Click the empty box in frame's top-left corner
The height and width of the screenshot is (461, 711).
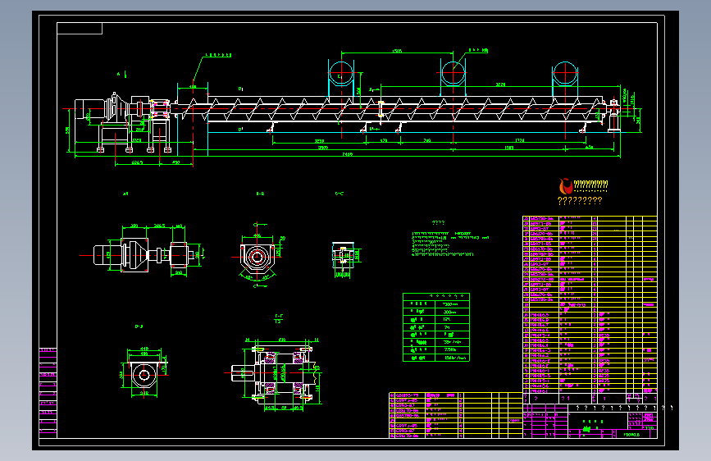click(x=80, y=28)
